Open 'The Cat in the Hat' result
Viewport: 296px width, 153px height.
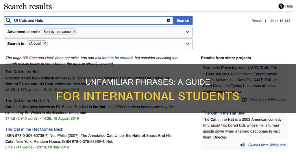(22, 72)
